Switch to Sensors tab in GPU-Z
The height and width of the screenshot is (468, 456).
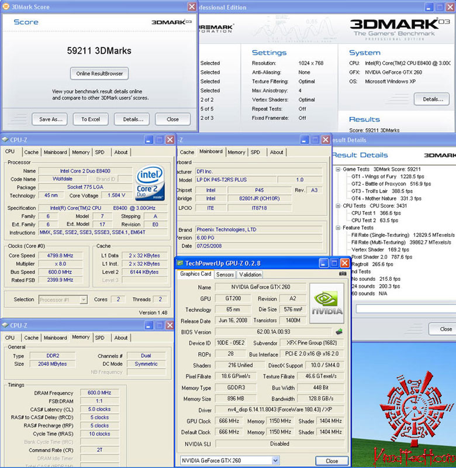coord(225,274)
